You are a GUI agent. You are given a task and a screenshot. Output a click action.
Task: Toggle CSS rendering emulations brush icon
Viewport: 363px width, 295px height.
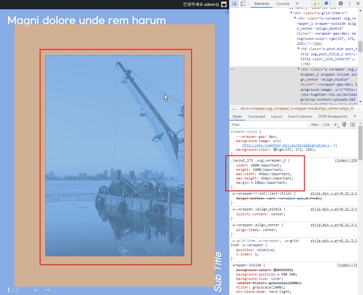[344, 124]
